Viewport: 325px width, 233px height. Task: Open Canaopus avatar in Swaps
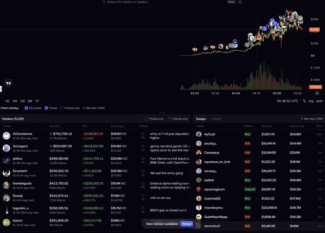pos(199,153)
